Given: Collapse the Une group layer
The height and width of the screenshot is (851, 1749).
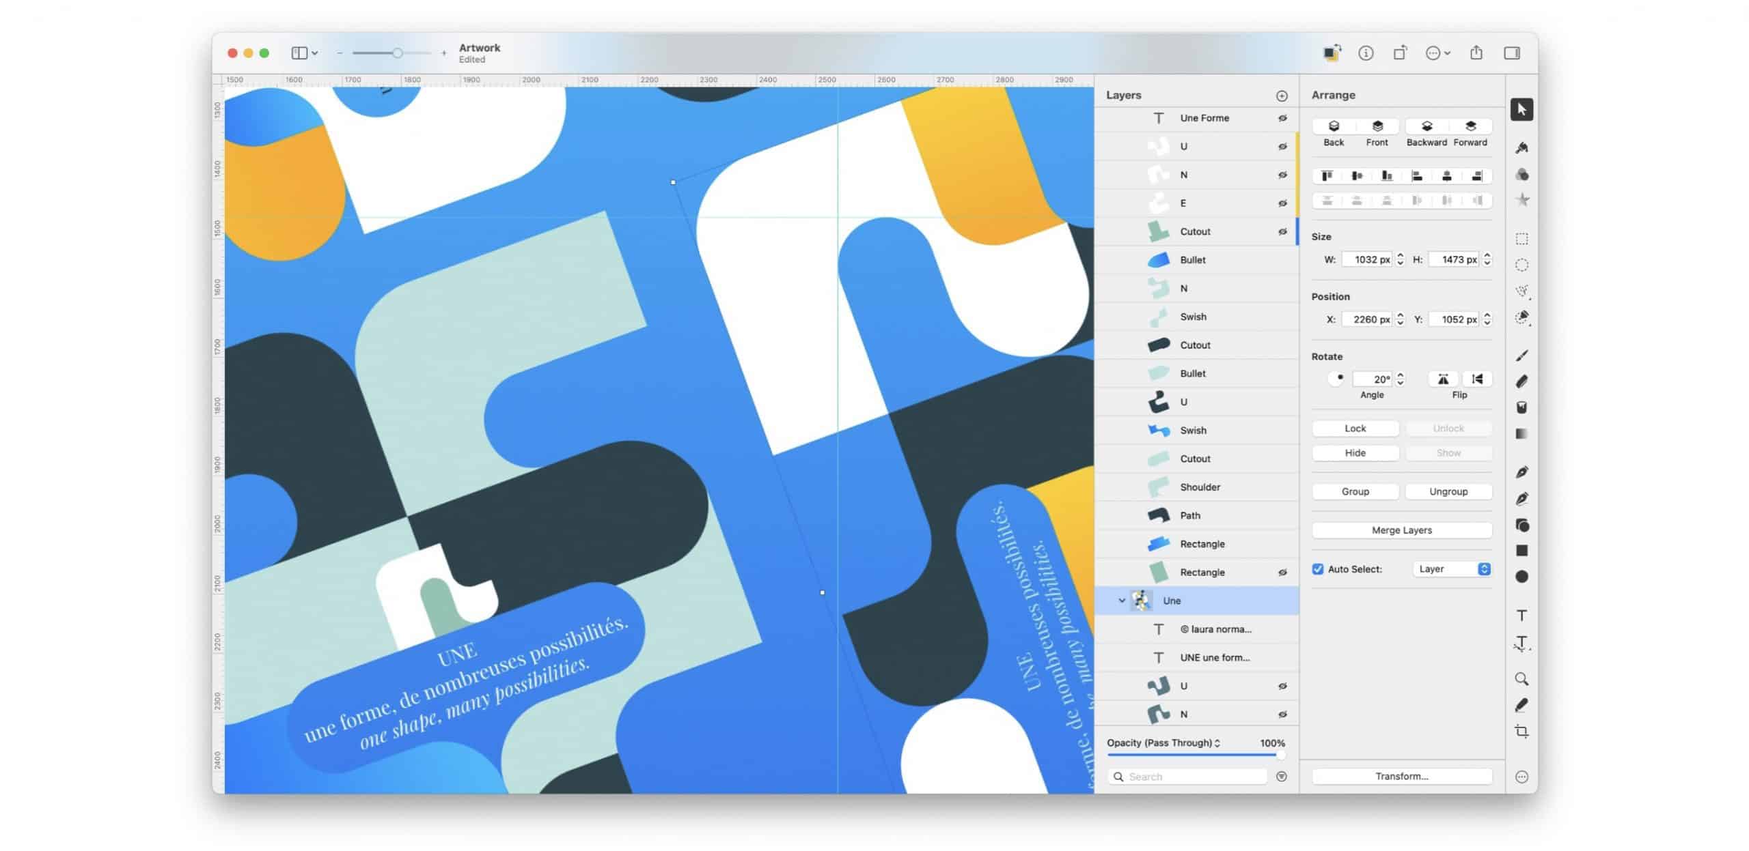Looking at the screenshot, I should coord(1121,601).
